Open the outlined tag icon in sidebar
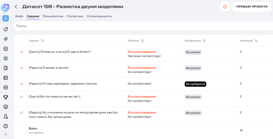The height and width of the screenshot is (139, 273). 6,29
